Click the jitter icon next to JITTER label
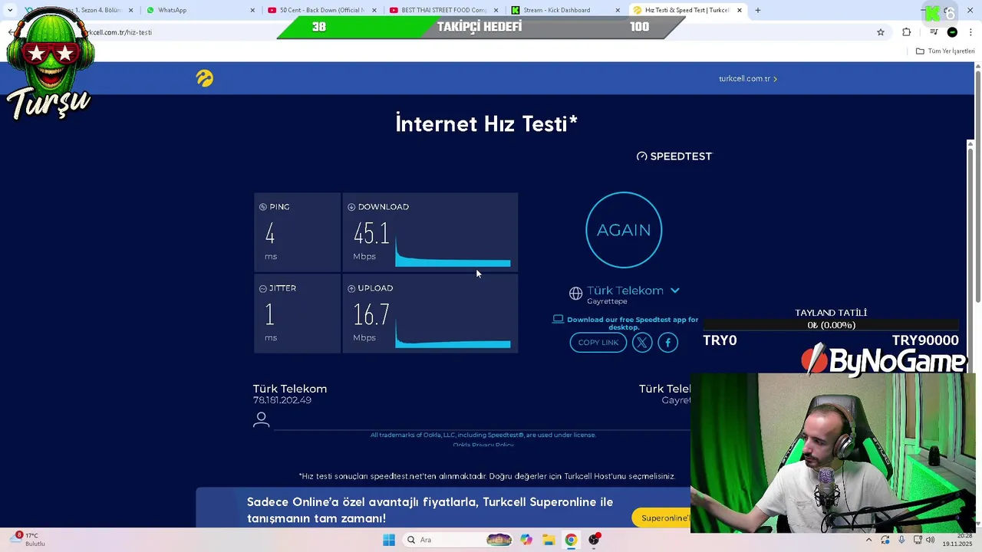982x552 pixels. pyautogui.click(x=263, y=288)
